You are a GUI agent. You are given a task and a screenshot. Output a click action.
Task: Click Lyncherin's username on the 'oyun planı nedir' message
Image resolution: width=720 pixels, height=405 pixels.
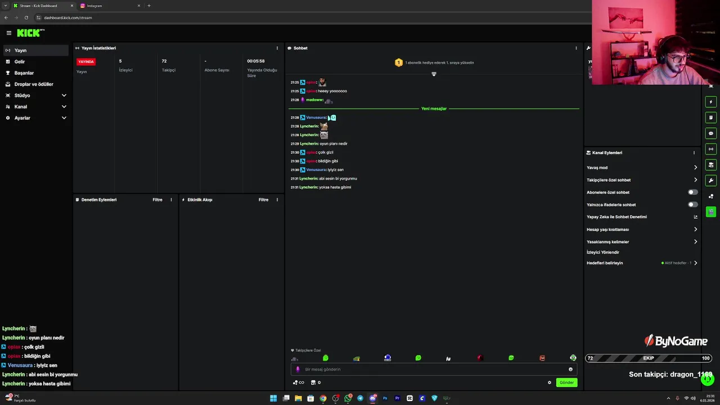coord(309,143)
